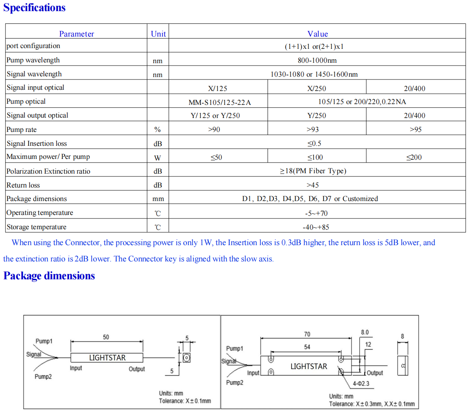Select the 'Package dimensions' table row label
The image size is (474, 414).
37,199
